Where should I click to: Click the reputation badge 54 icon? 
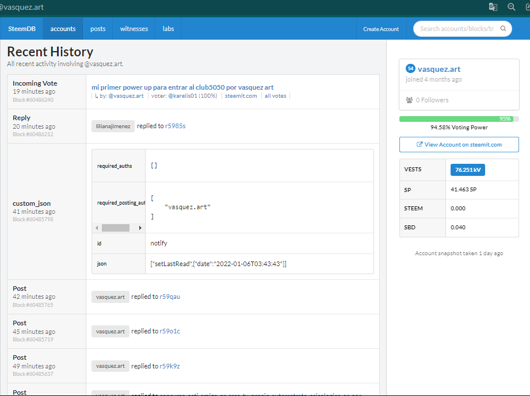[x=410, y=68]
